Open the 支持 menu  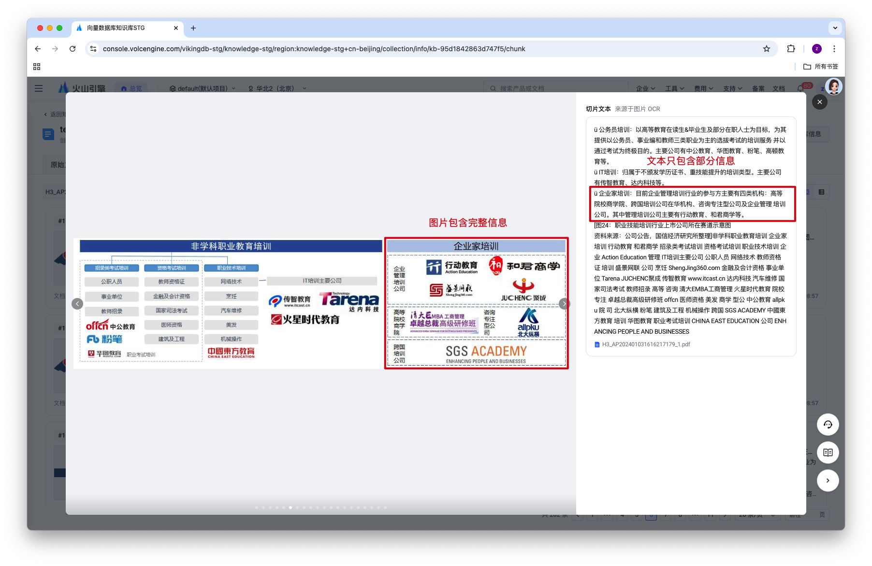pos(732,88)
